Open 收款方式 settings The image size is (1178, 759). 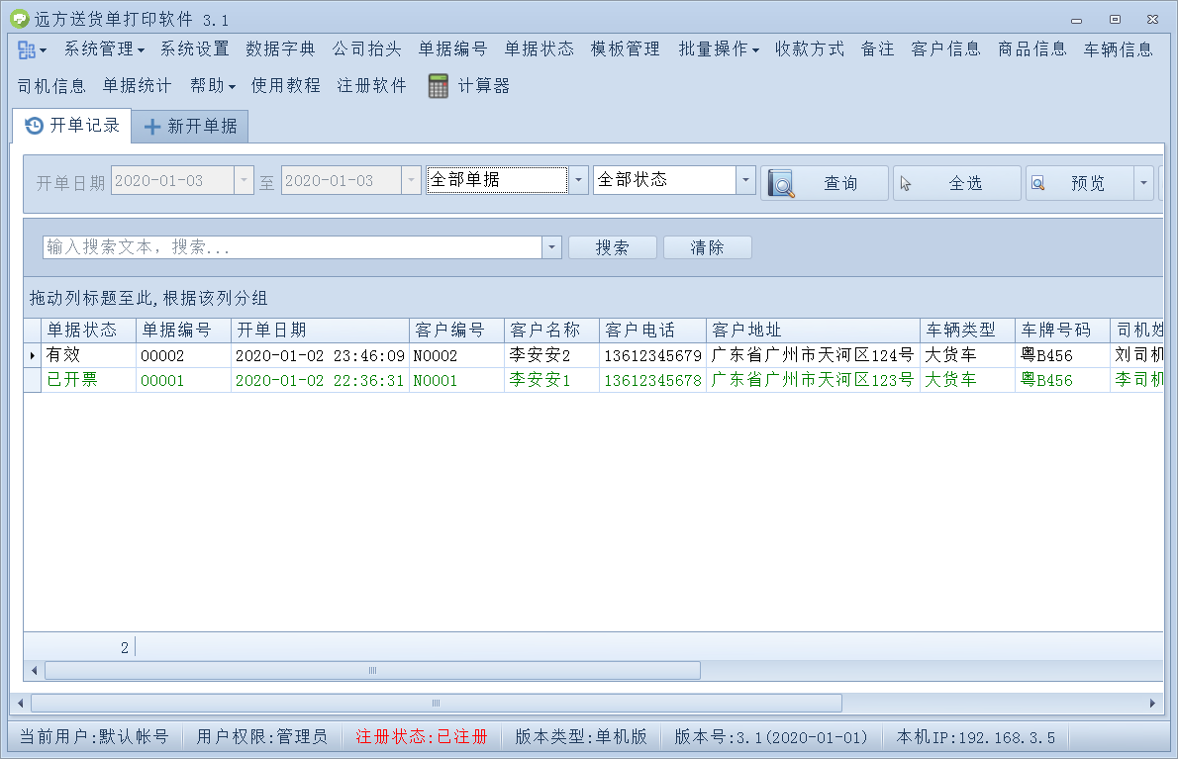point(810,49)
